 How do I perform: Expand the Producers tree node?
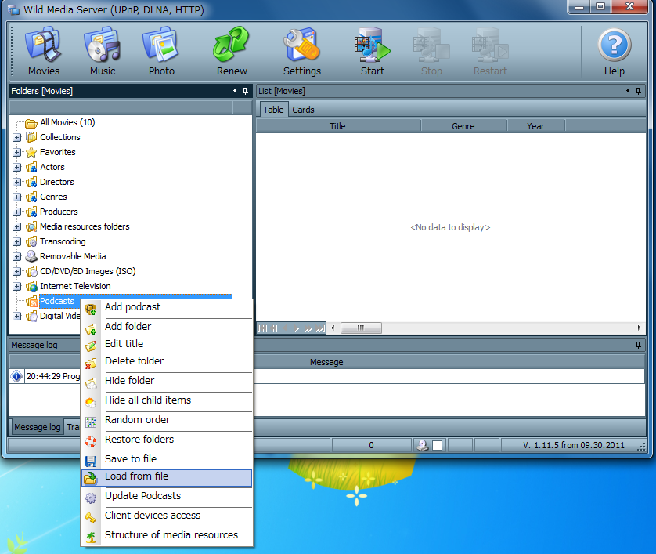pyautogui.click(x=16, y=212)
